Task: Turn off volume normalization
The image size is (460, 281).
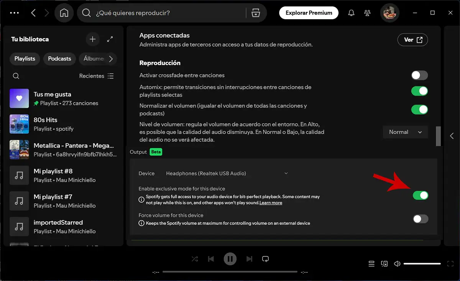Action: tap(419, 110)
